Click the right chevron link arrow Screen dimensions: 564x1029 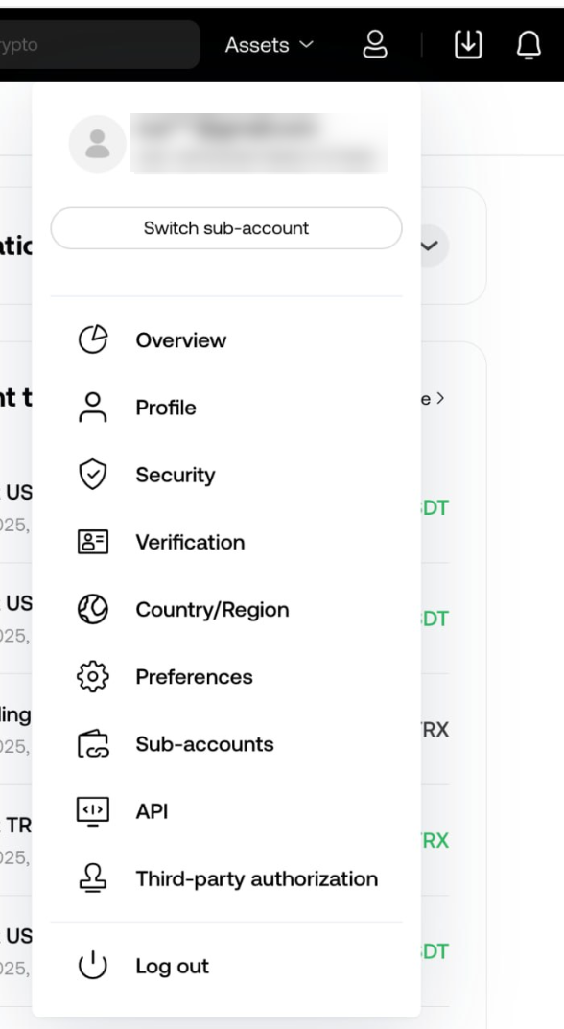tap(440, 398)
